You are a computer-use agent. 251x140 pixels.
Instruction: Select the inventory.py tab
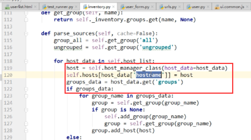coord(99,7)
